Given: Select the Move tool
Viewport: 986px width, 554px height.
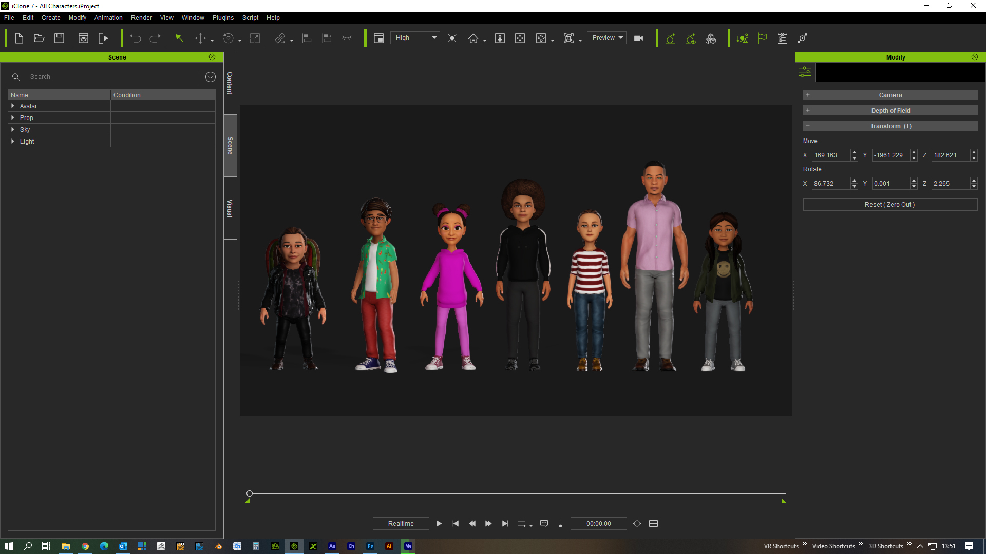Looking at the screenshot, I should 200,38.
